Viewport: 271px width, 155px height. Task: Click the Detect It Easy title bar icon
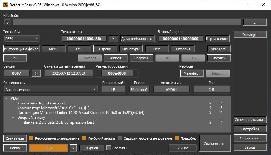(5, 5)
